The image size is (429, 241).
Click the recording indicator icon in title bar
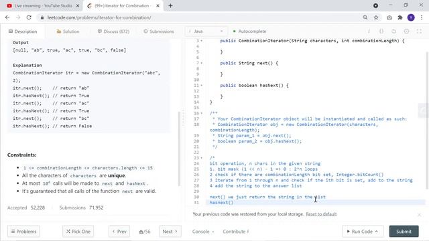tap(375, 5)
